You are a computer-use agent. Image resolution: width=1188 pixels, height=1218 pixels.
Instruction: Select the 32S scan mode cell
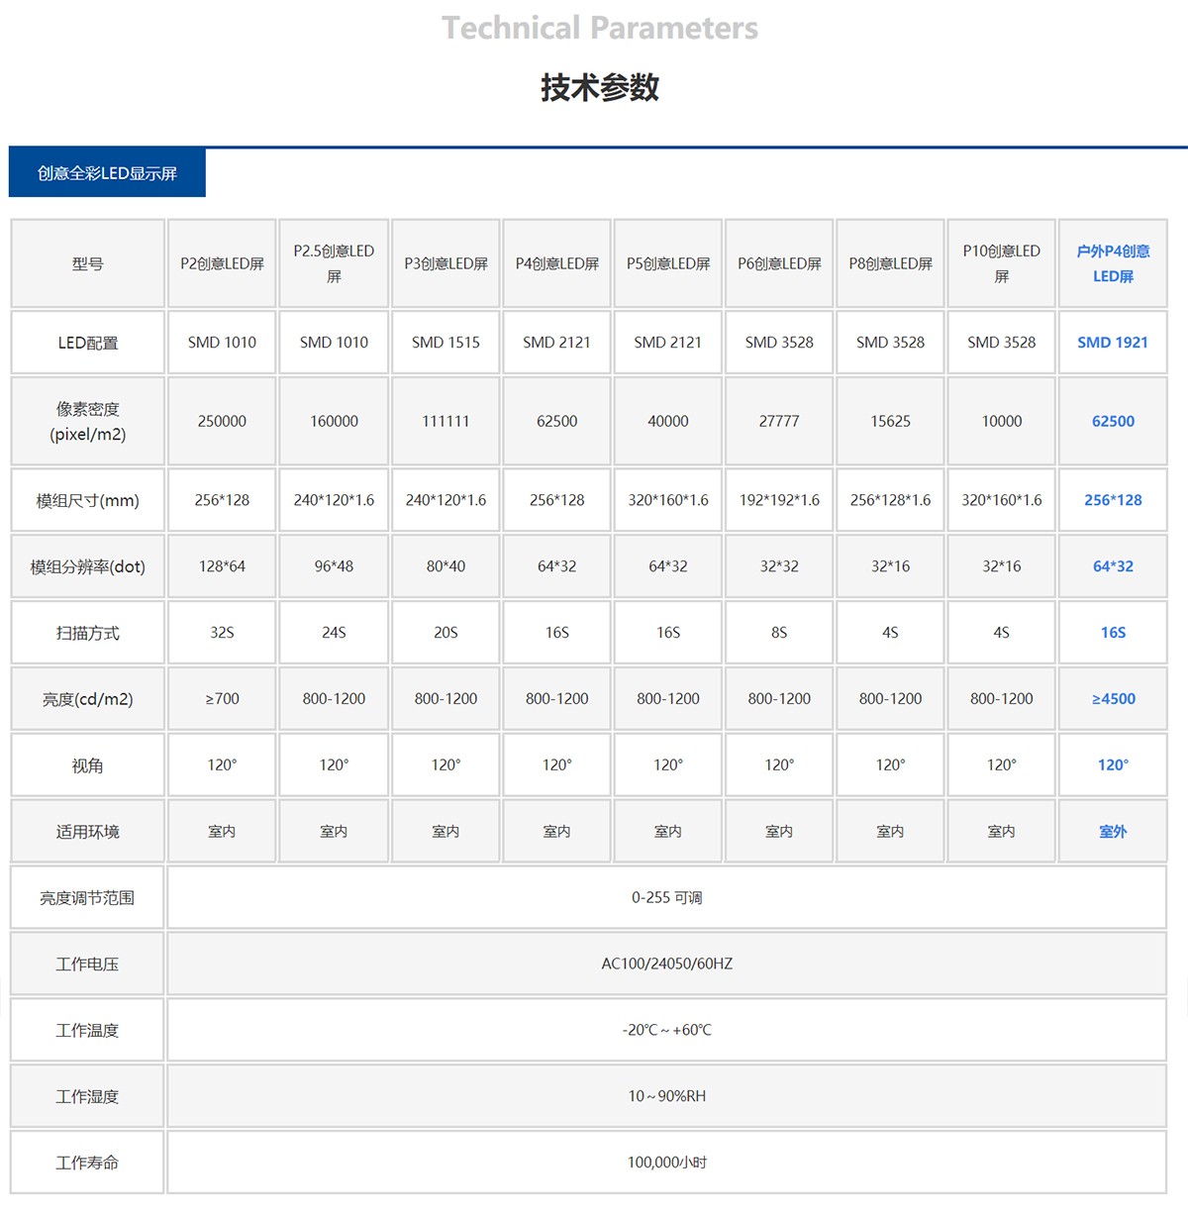[222, 633]
